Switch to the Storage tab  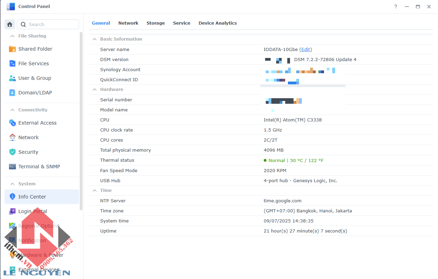pos(156,23)
